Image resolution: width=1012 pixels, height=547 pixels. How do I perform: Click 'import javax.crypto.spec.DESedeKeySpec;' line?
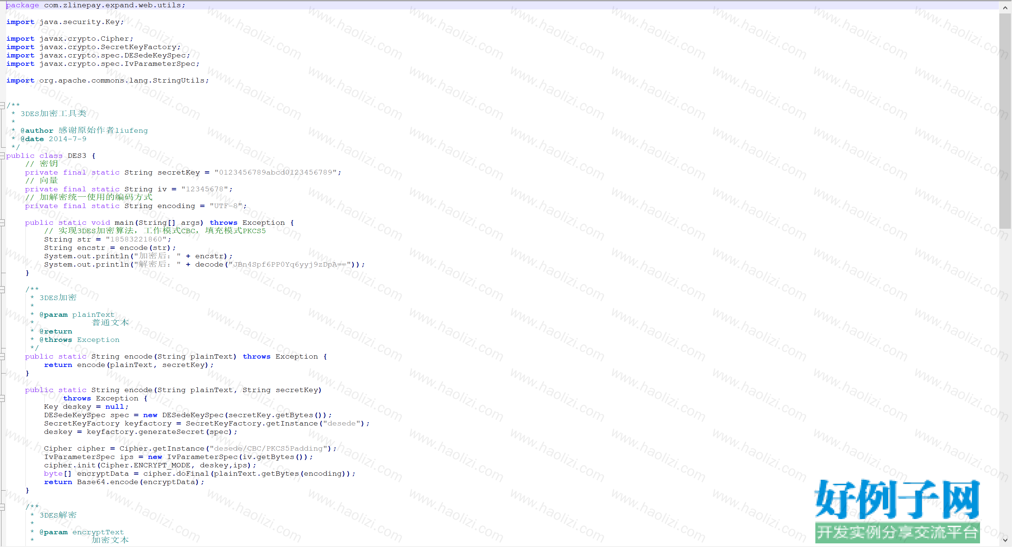click(98, 55)
